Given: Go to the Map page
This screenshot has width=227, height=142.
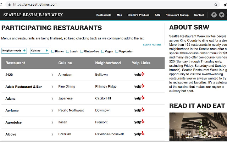Looking at the screenshot, I should (120, 15).
